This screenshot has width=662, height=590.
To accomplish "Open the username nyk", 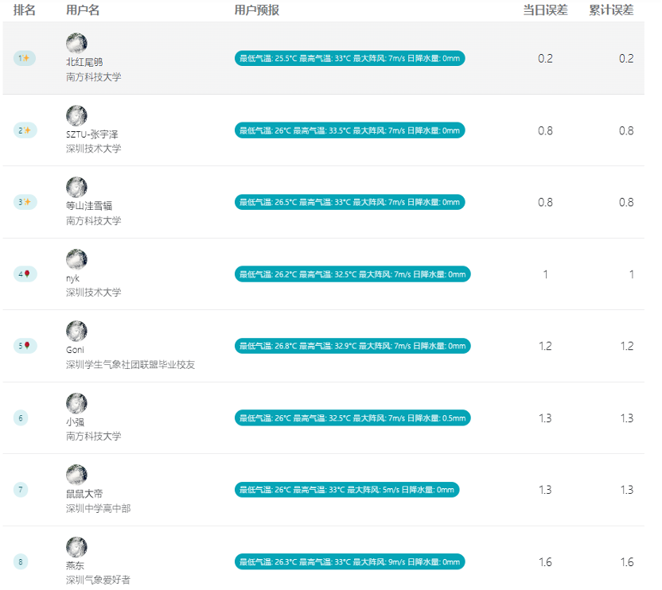I will click(72, 278).
